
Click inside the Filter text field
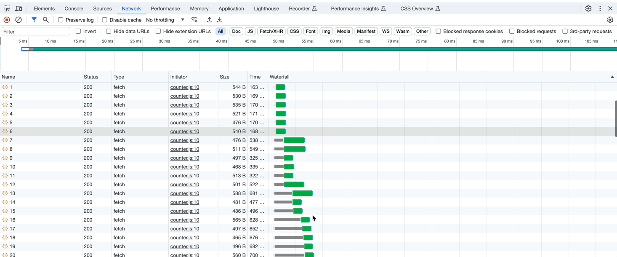pyautogui.click(x=36, y=32)
